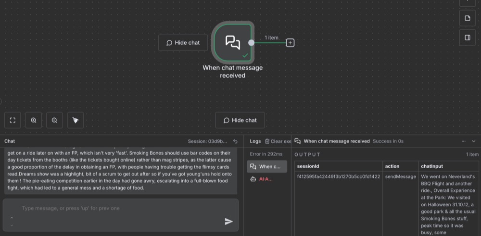Reset the chat session with the refresh icon
This screenshot has height=236, width=481.
click(235, 141)
